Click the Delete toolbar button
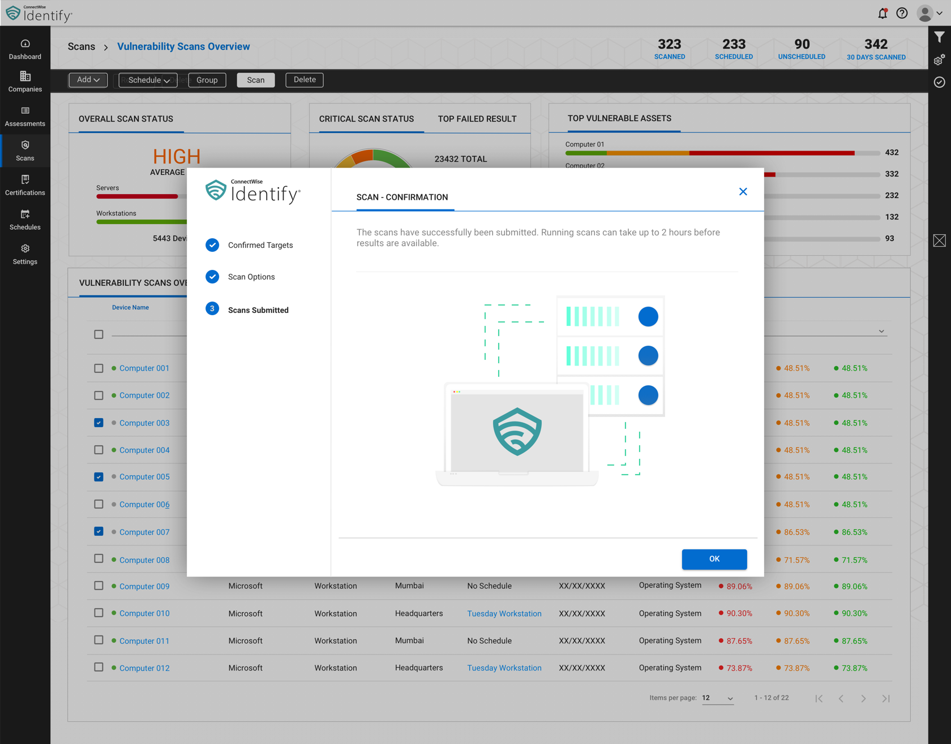Screen dimensions: 951x744 point(305,80)
